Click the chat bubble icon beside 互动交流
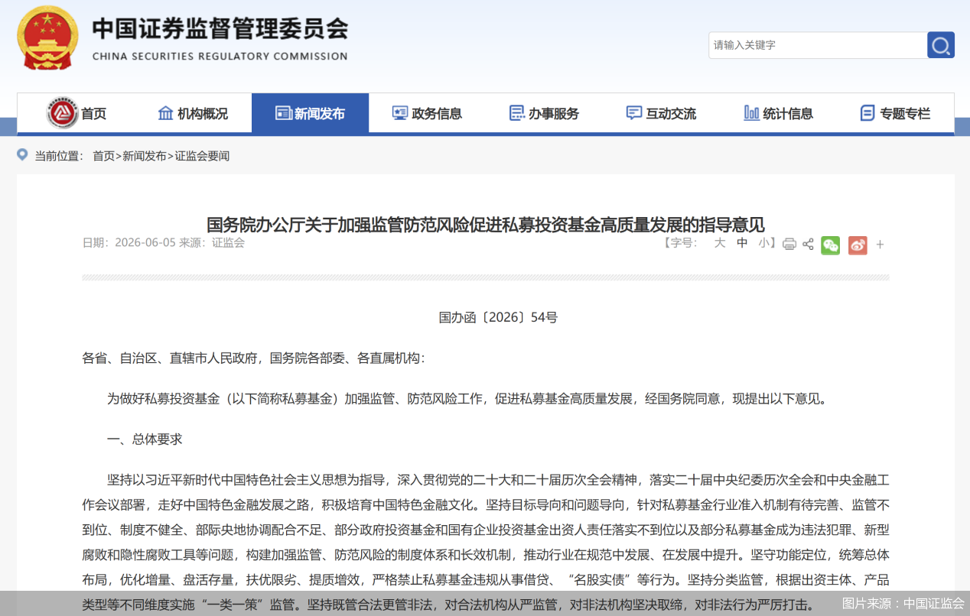 coord(634,113)
